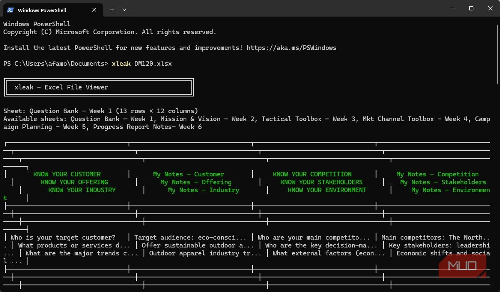
Task: Click 'Who is your target customer?' cell
Action: [63, 238]
